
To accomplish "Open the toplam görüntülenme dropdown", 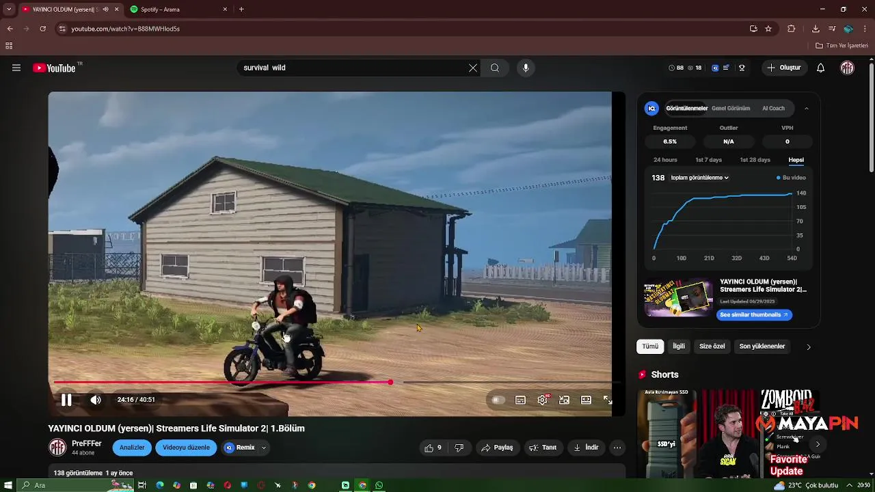I will coord(699,178).
